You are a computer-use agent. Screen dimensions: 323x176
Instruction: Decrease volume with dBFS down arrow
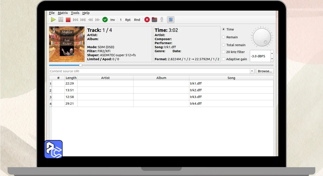pos(272,59)
